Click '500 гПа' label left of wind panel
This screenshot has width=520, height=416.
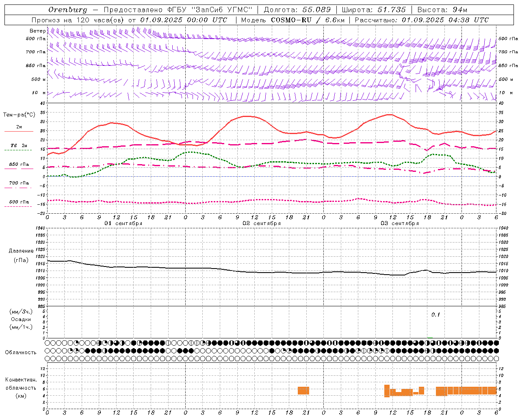click(x=36, y=39)
